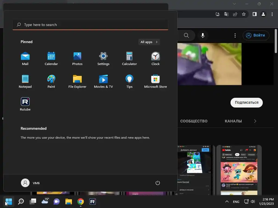This screenshot has width=278, height=208.
Task: Open the clock showing 2:16 PM
Action: [x=267, y=201]
